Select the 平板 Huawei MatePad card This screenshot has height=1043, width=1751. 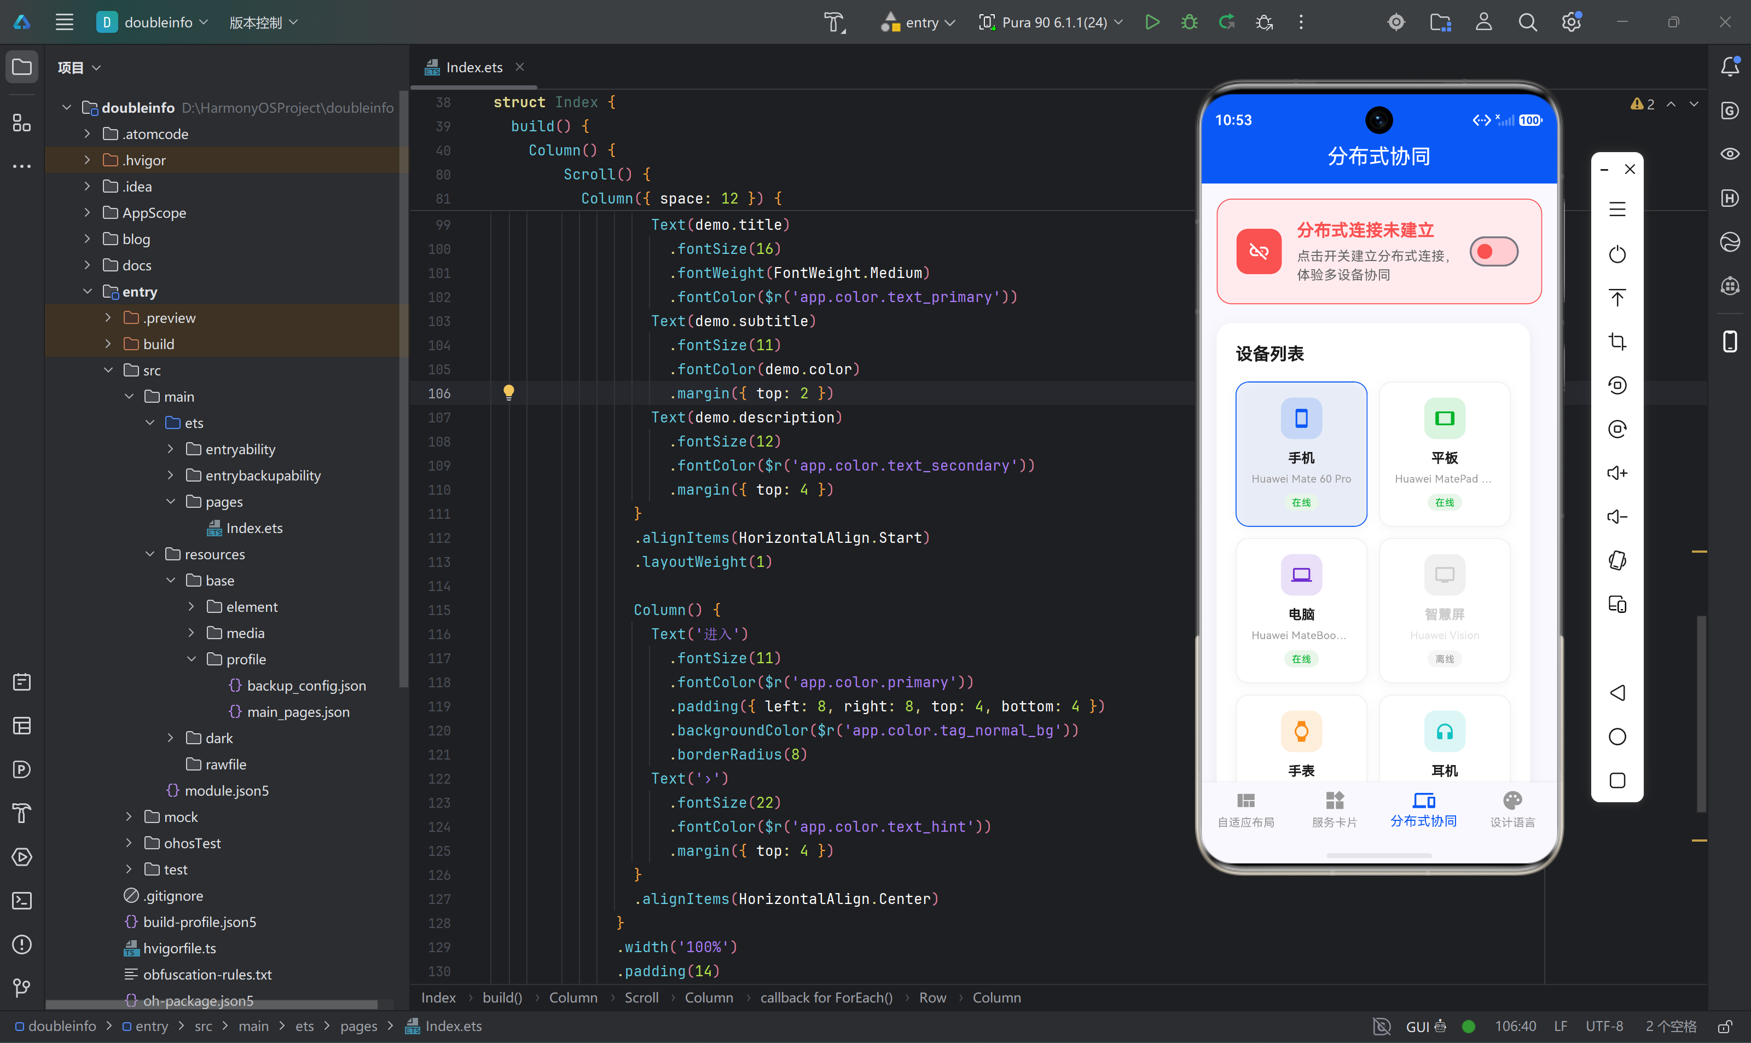tap(1445, 453)
